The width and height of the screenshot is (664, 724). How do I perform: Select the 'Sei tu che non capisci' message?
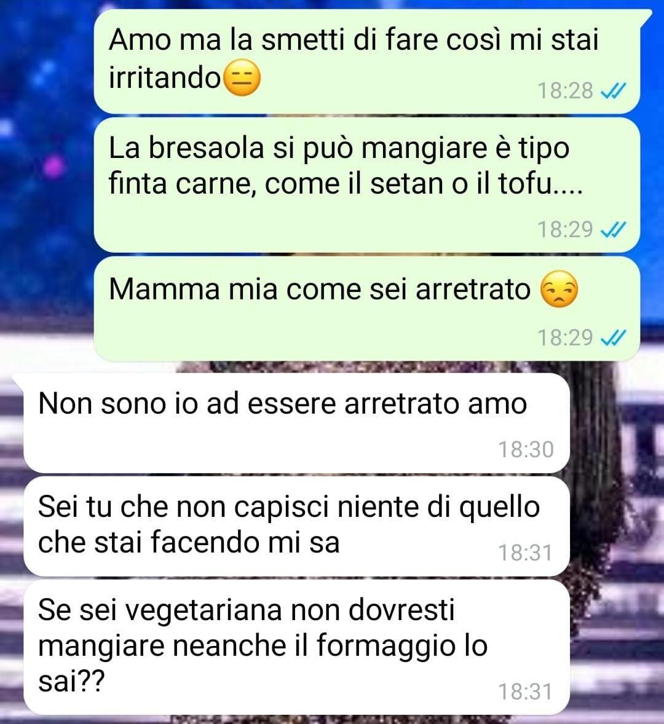tap(296, 526)
